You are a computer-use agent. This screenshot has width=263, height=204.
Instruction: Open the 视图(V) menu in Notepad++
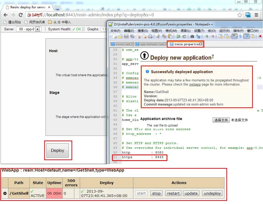point(156,31)
